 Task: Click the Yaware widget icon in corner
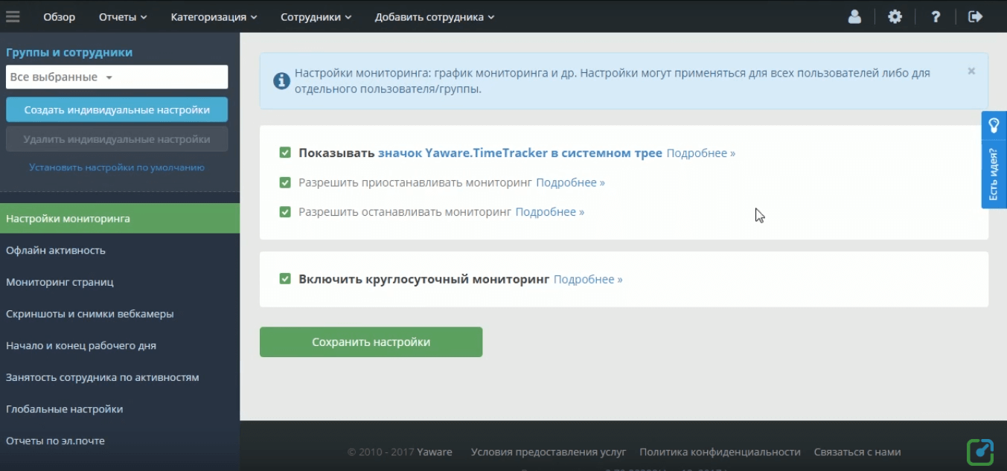click(980, 452)
